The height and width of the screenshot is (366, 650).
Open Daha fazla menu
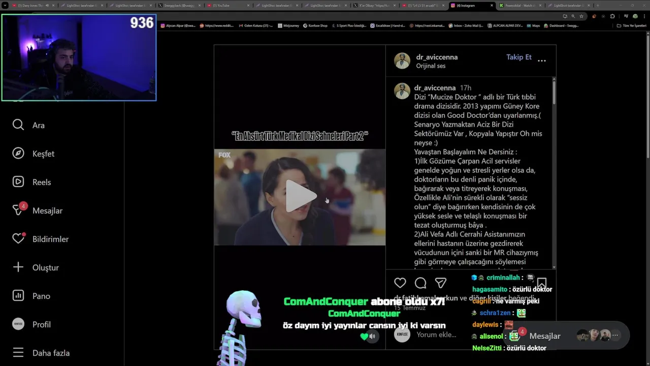(x=41, y=353)
